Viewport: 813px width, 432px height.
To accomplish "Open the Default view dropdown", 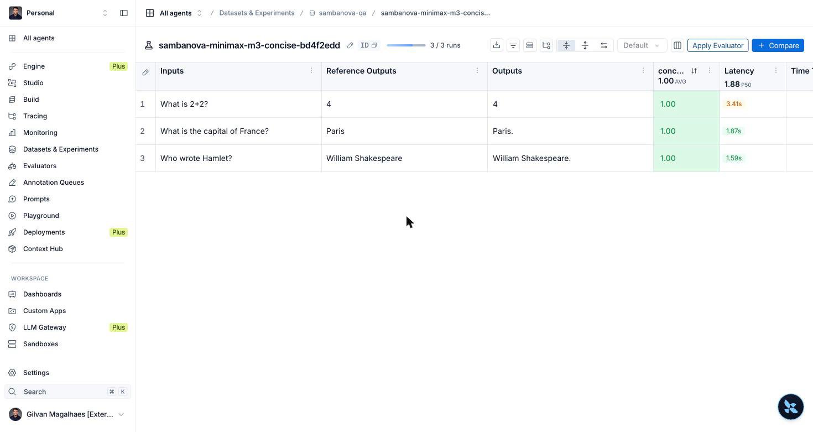I will click(642, 45).
